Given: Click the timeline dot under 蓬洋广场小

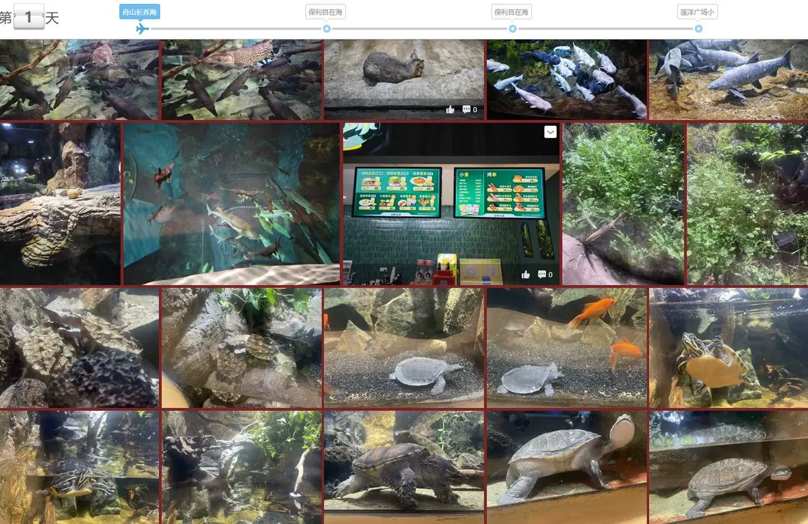Looking at the screenshot, I should point(698,28).
